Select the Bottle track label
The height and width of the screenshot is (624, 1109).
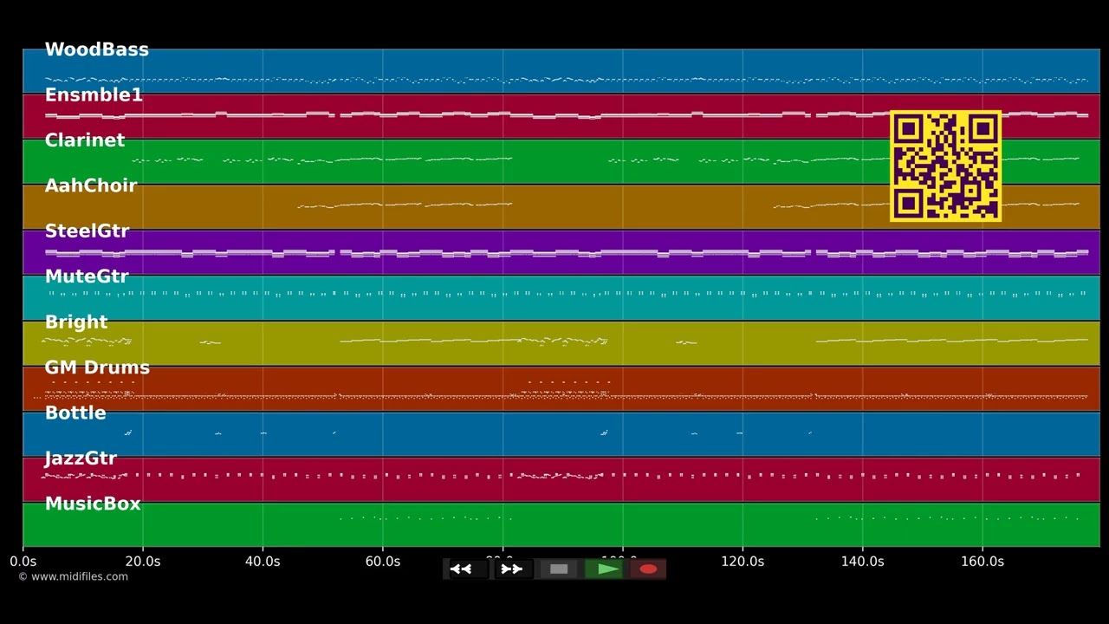pos(75,413)
